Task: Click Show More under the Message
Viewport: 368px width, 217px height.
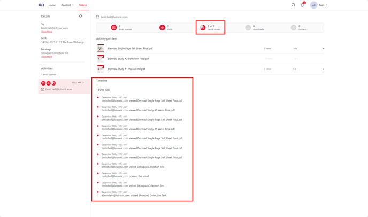Action: pyautogui.click(x=47, y=56)
